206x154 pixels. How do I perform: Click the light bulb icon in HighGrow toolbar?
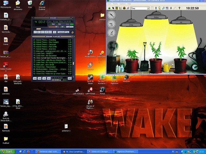159,8
